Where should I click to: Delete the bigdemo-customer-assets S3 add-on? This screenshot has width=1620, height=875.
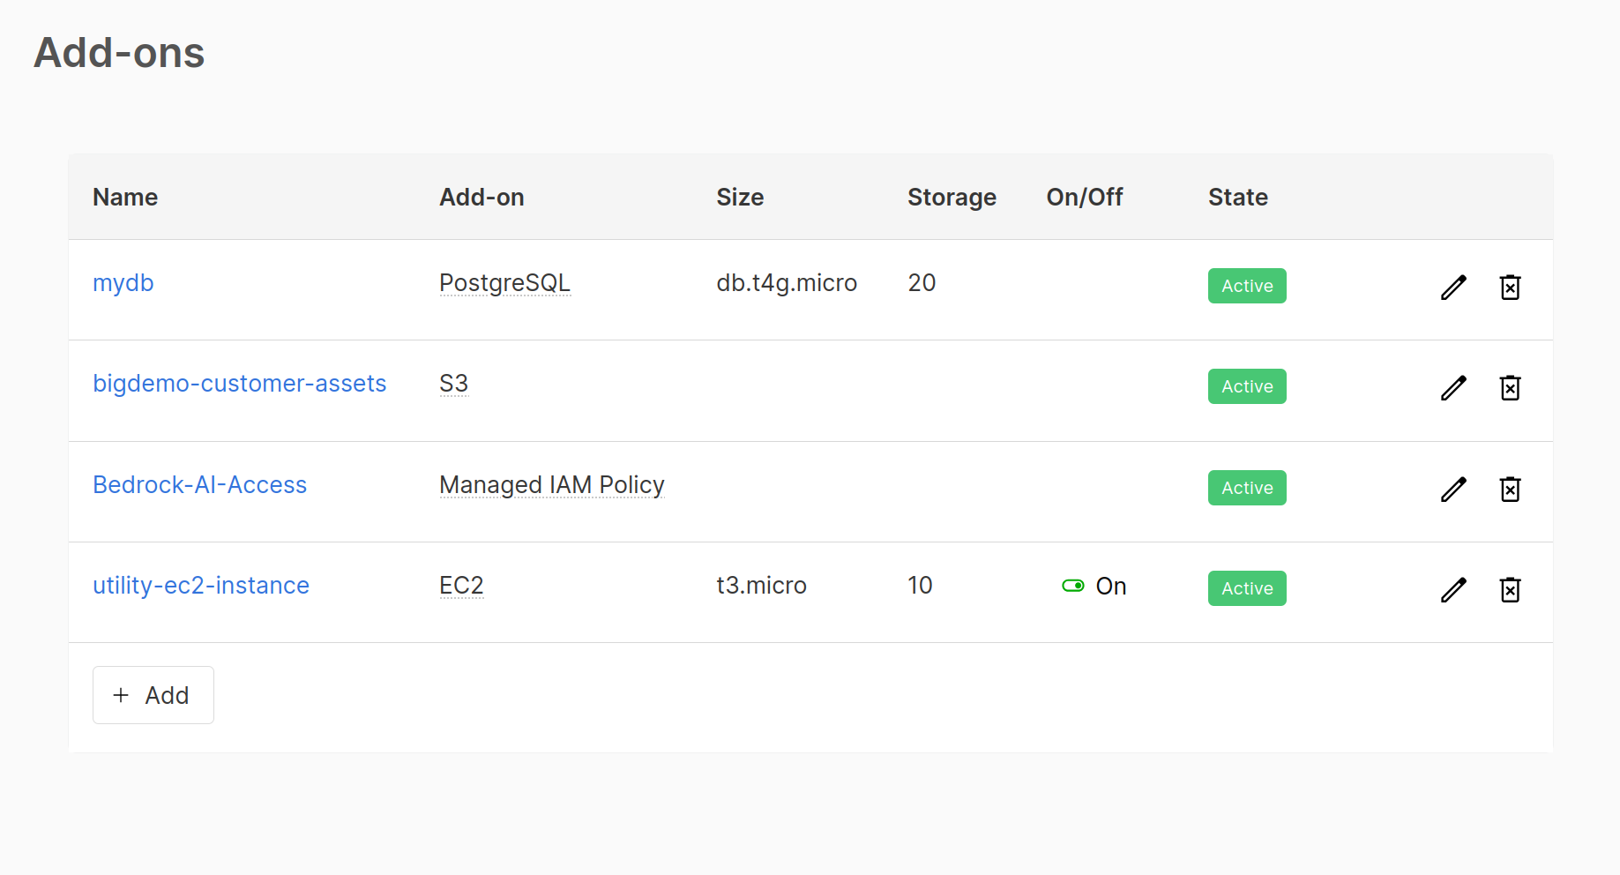tap(1510, 387)
